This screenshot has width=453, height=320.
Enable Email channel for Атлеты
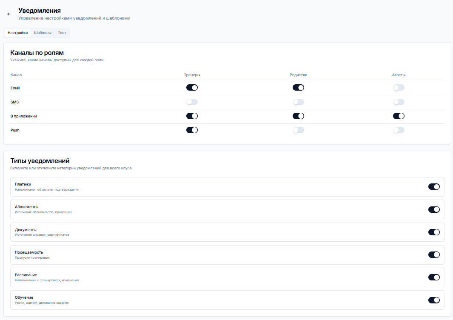[399, 88]
